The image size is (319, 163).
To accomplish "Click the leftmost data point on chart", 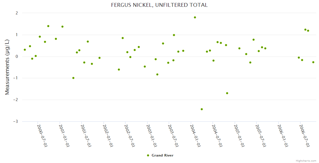I will (25, 50).
